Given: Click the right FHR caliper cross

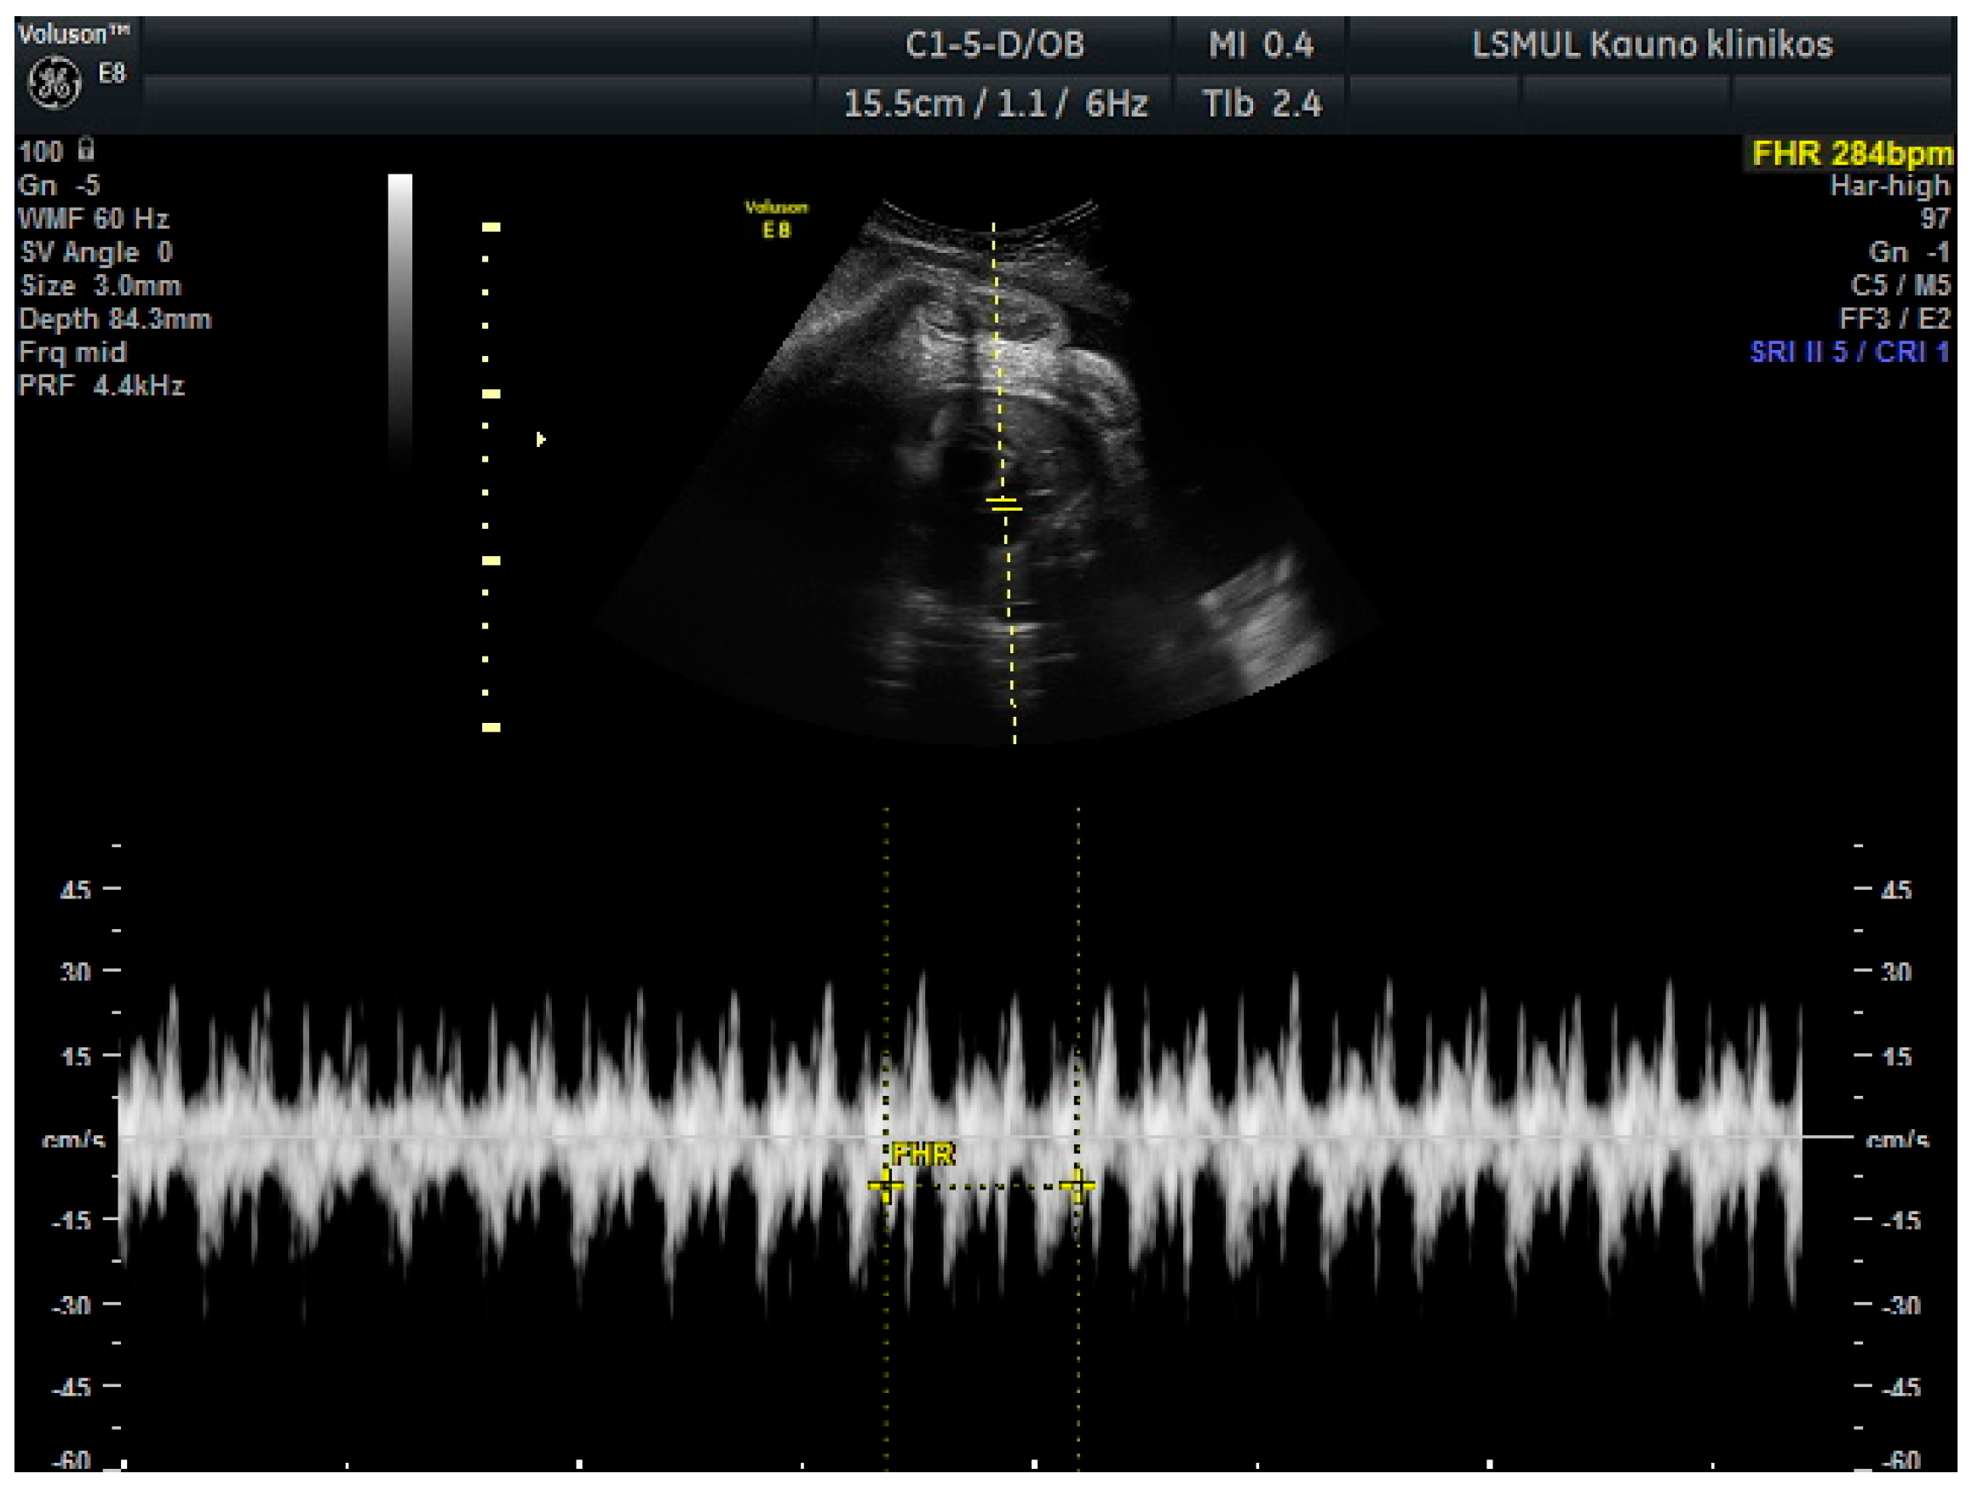Looking at the screenshot, I should [x=1078, y=1185].
